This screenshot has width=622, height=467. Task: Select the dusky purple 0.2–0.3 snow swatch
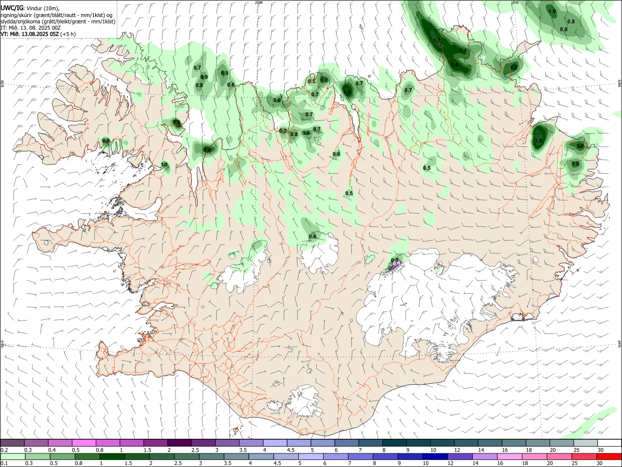[x=12, y=443]
